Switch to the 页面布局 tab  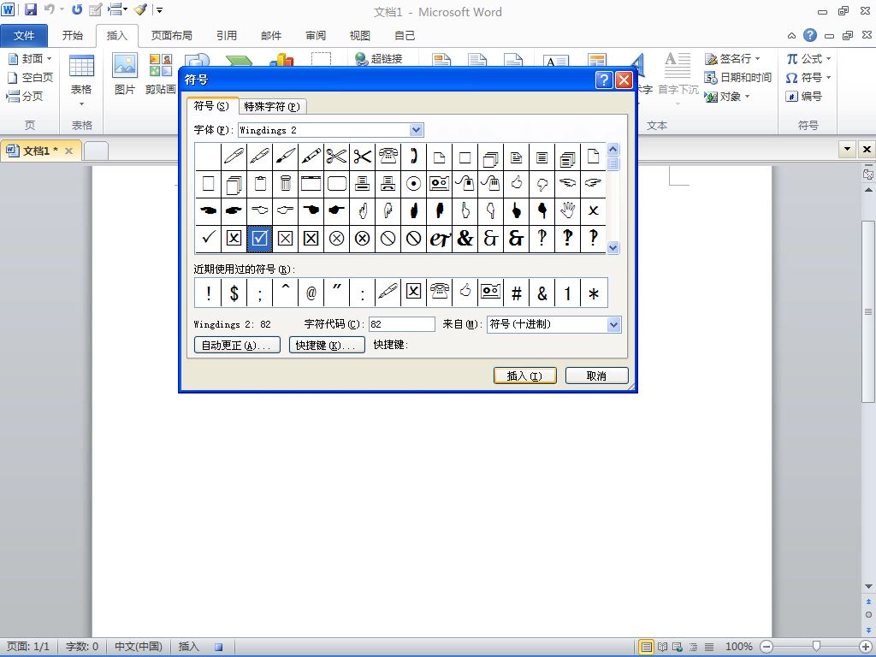[171, 36]
